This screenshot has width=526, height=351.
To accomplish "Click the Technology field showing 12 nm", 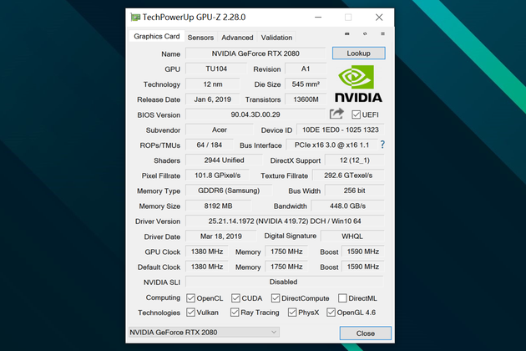I will pyautogui.click(x=213, y=84).
